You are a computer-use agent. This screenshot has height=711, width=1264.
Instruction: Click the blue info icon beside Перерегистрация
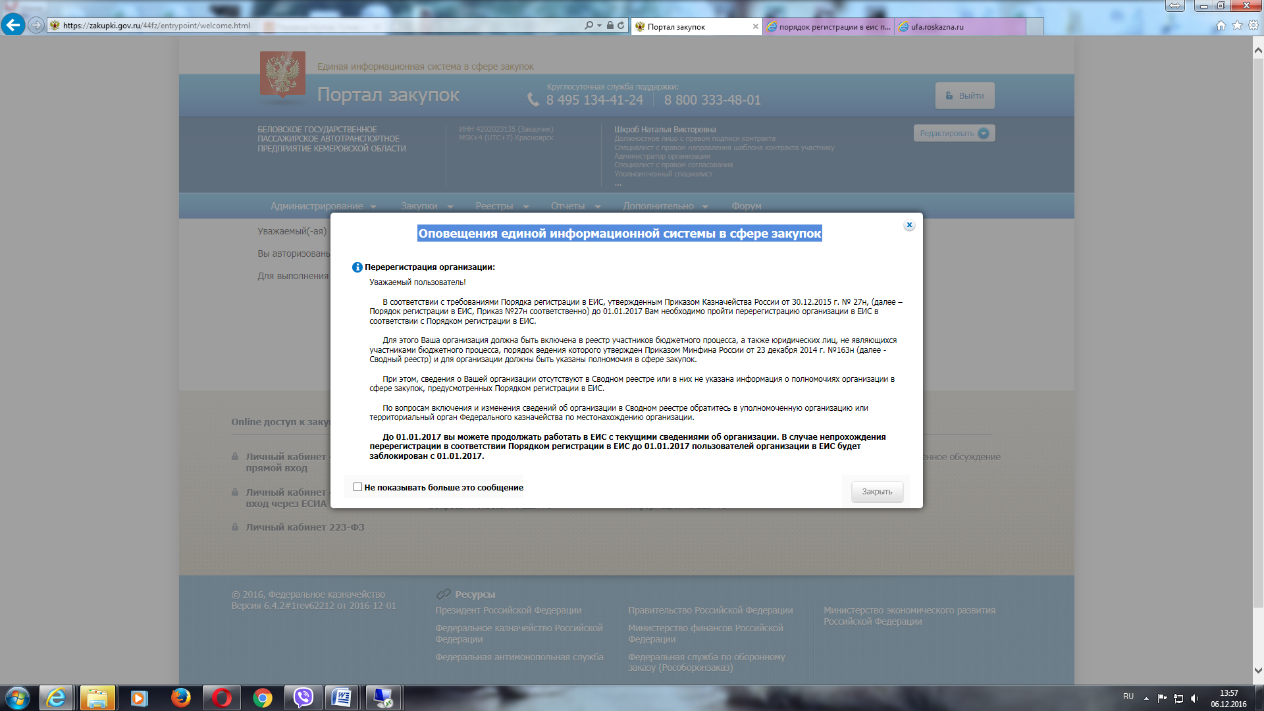[x=357, y=267]
